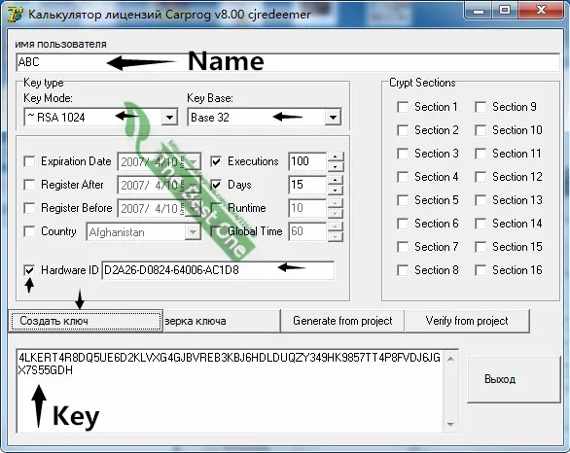Check the Section 15 checkbox
Screen dimensions: 570x453
tap(481, 247)
